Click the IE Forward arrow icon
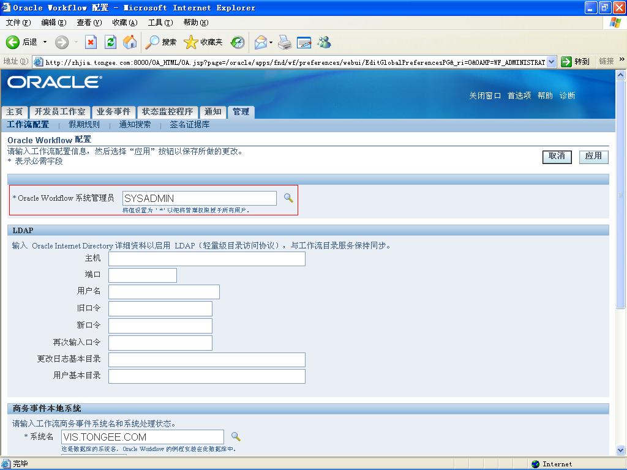This screenshot has height=470, width=627. (x=62, y=42)
